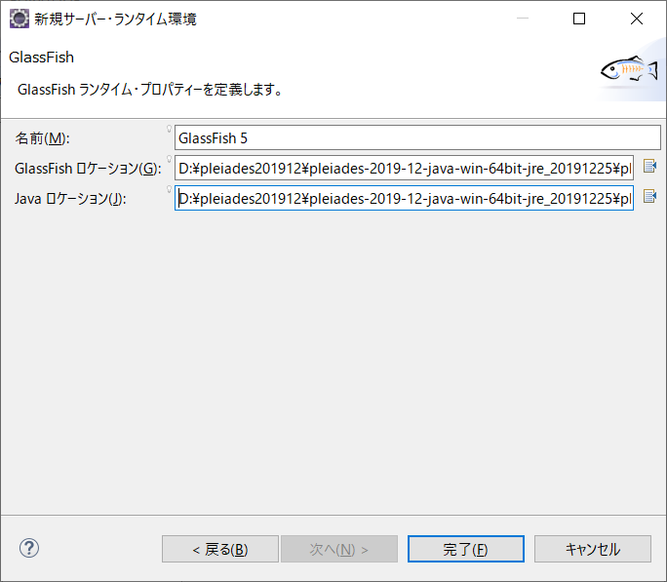Click the description text about ランタイム・プロパティー
The image size is (667, 582).
(150, 90)
